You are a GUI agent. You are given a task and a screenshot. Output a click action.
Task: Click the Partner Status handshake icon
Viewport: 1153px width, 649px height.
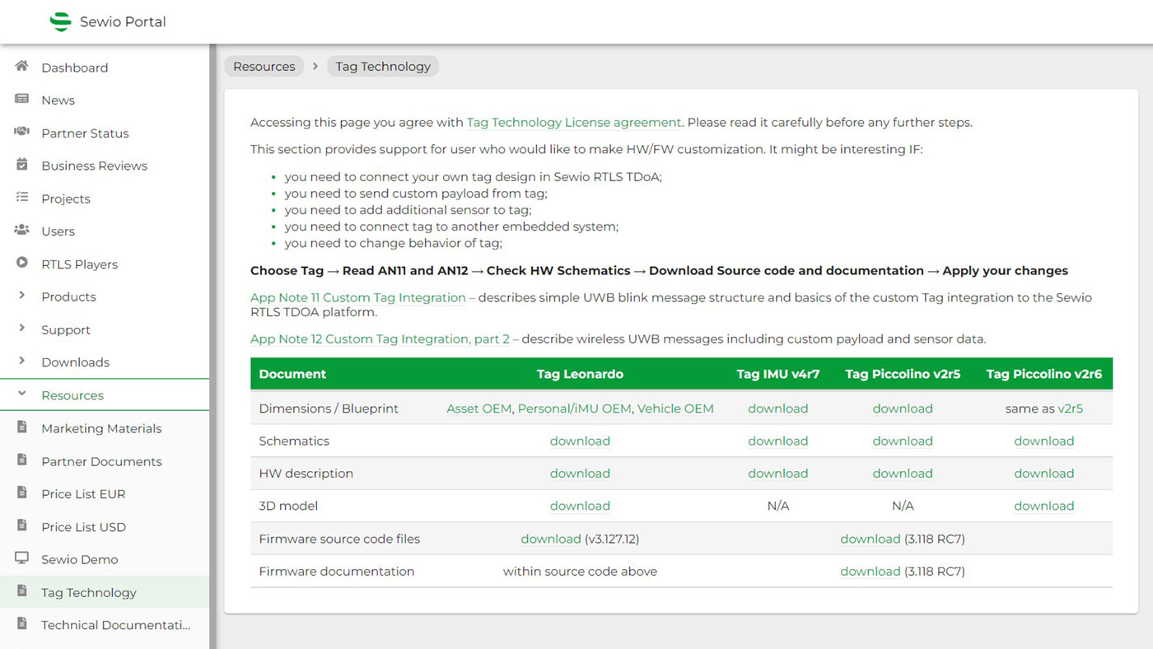point(22,133)
